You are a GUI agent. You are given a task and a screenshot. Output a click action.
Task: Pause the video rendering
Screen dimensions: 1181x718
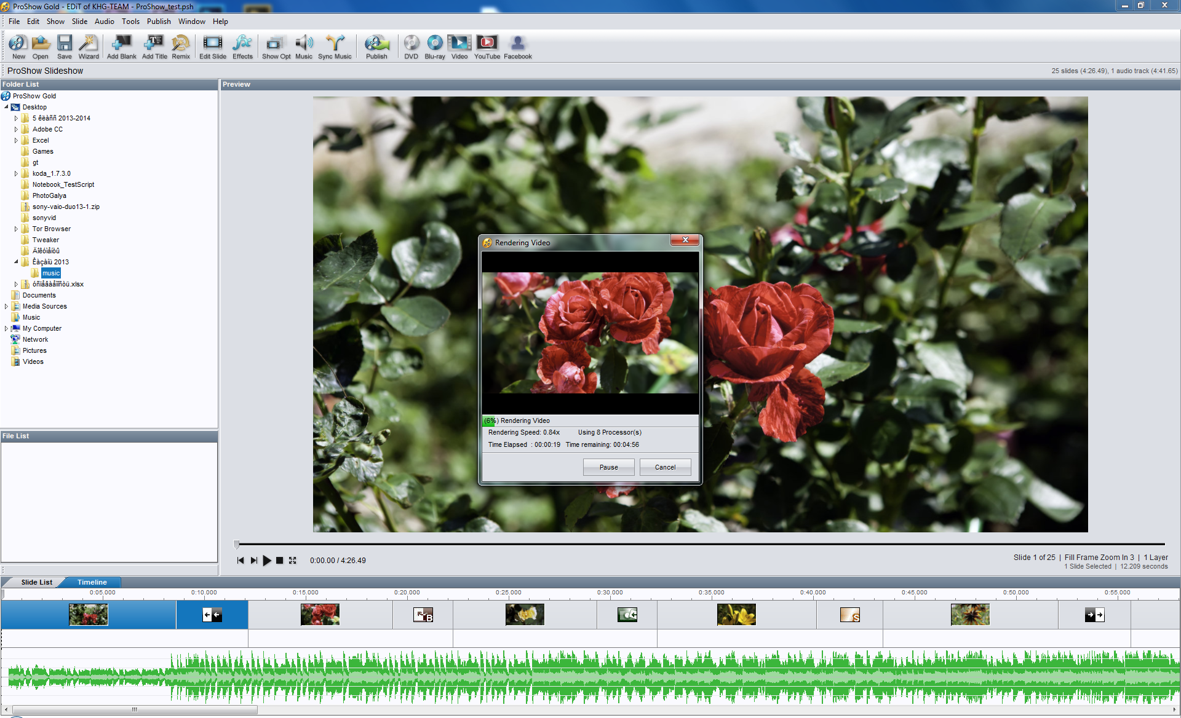tap(608, 467)
